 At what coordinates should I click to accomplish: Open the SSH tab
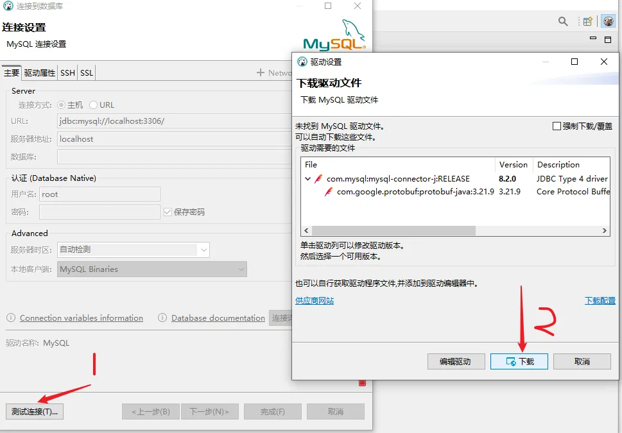point(67,73)
